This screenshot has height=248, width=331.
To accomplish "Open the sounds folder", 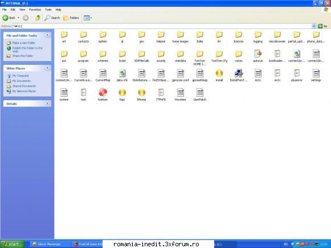I will click(161, 56).
